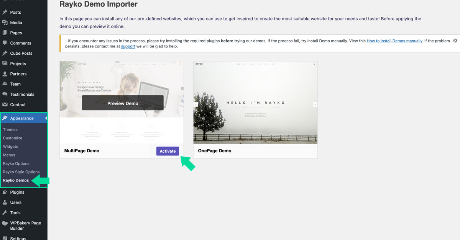Click the Contact envelope icon

point(5,104)
